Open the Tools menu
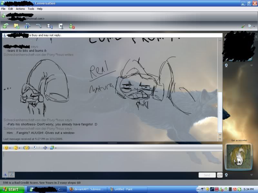Viewport: 258px width, 193px height. pos(31,9)
